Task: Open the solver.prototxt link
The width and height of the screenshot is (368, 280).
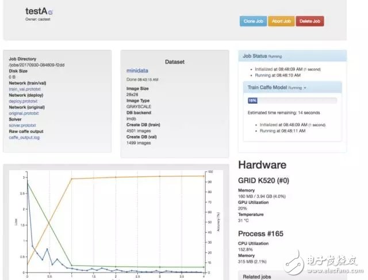Action: pyautogui.click(x=22, y=125)
